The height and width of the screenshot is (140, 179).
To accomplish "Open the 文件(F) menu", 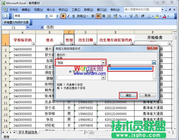I will pos(14,10).
